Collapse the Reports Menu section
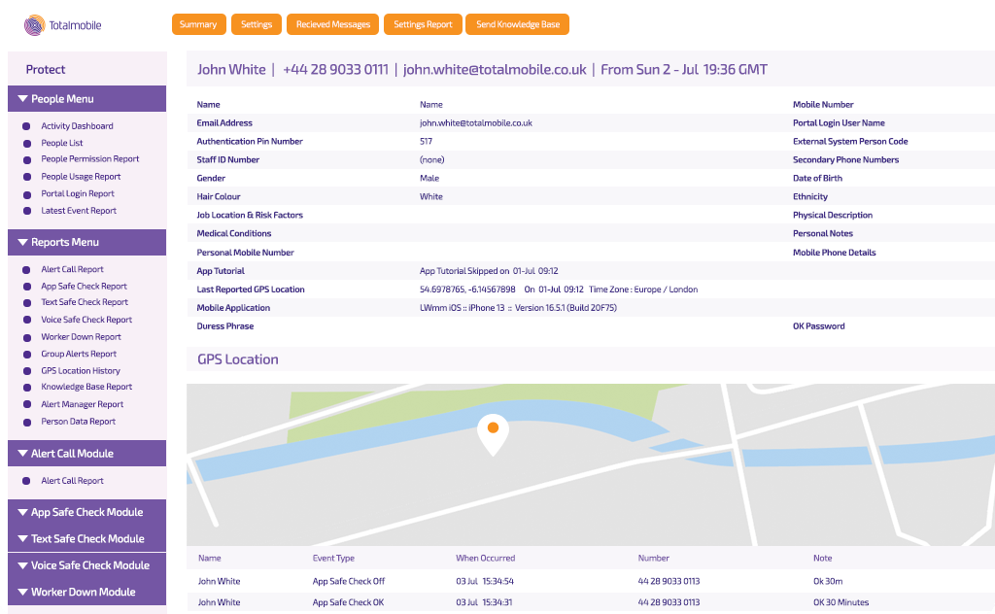 coord(86,242)
